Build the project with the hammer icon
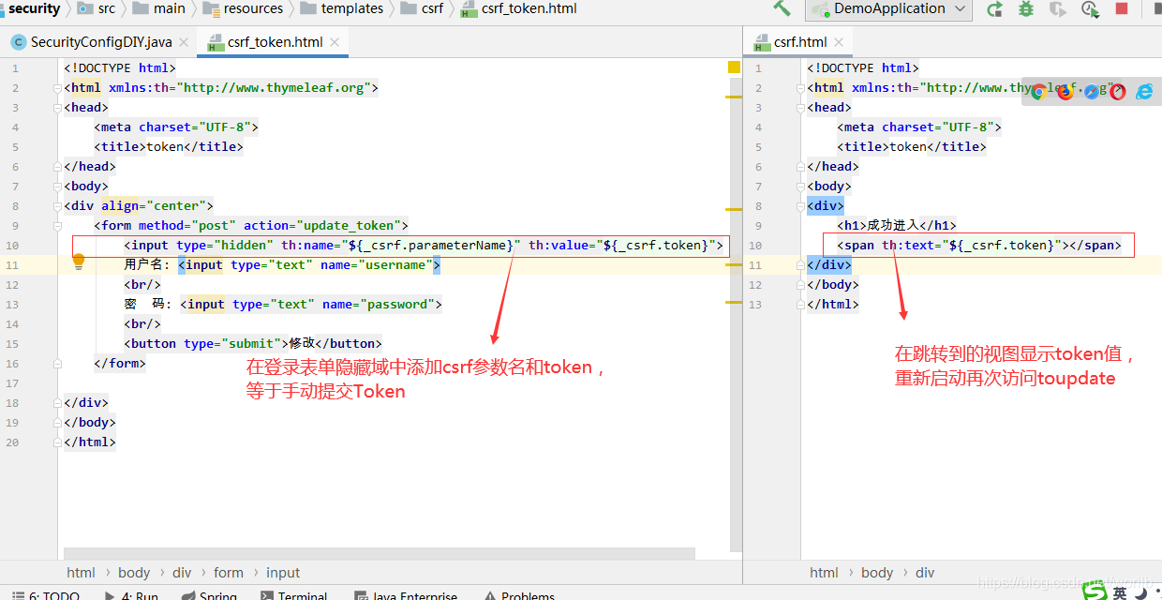The width and height of the screenshot is (1162, 600). click(x=782, y=8)
